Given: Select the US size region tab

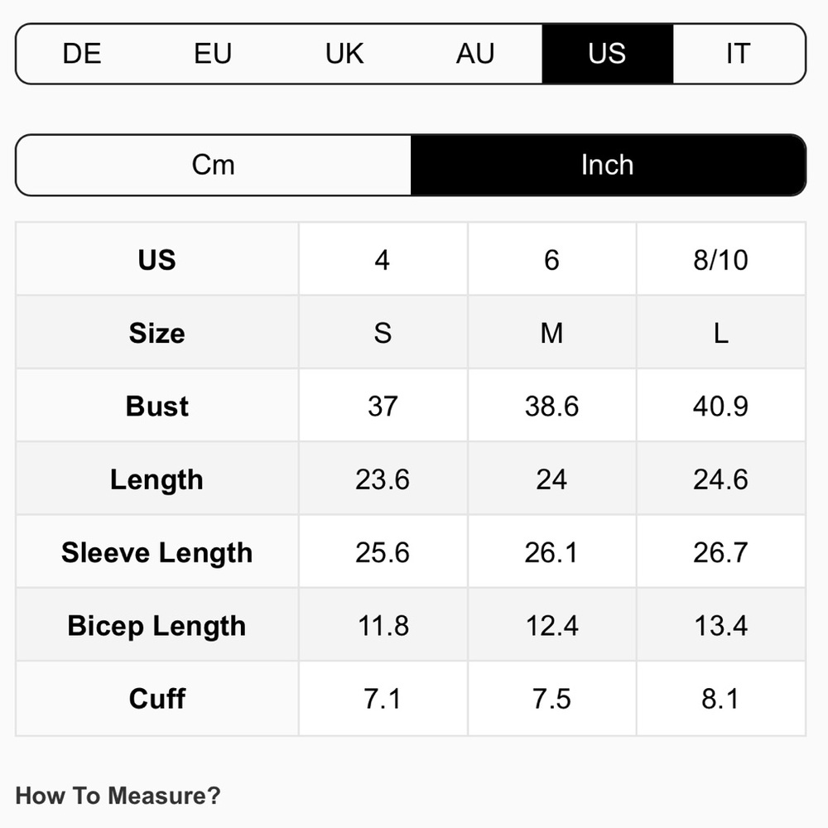Looking at the screenshot, I should pyautogui.click(x=607, y=54).
